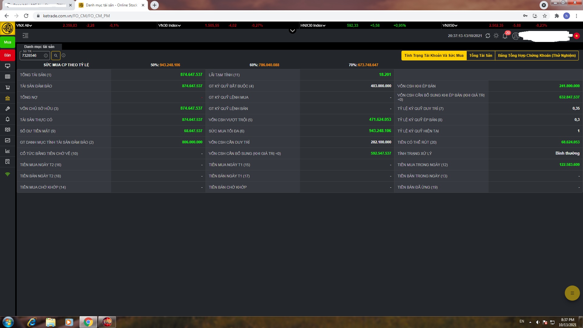This screenshot has height=328, width=583.
Task: Click the bar chart sidebar icon
Action: [x=8, y=151]
